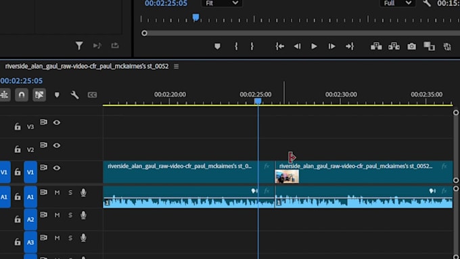Click the timeline timecode 00:02:25:05
The width and height of the screenshot is (460, 259).
point(22,80)
